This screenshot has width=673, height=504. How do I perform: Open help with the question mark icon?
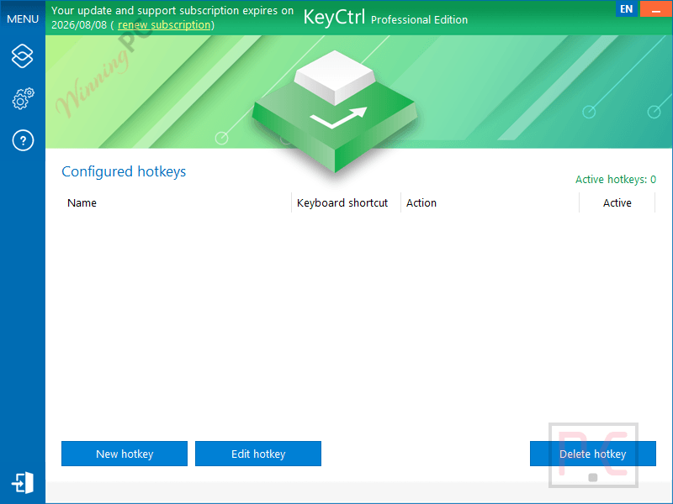23,140
